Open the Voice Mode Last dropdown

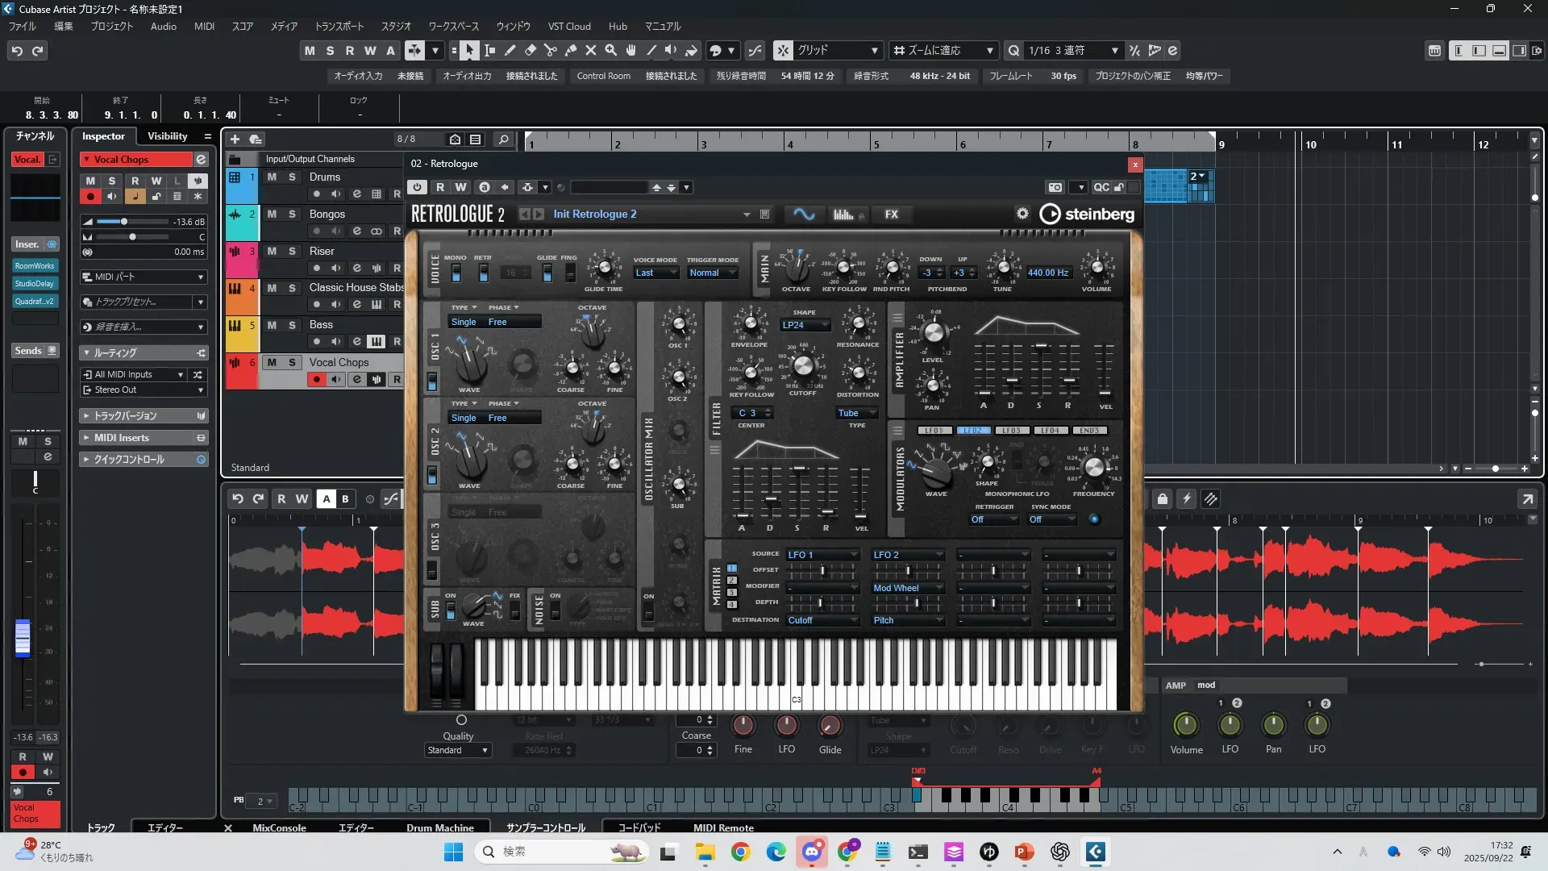pos(655,273)
